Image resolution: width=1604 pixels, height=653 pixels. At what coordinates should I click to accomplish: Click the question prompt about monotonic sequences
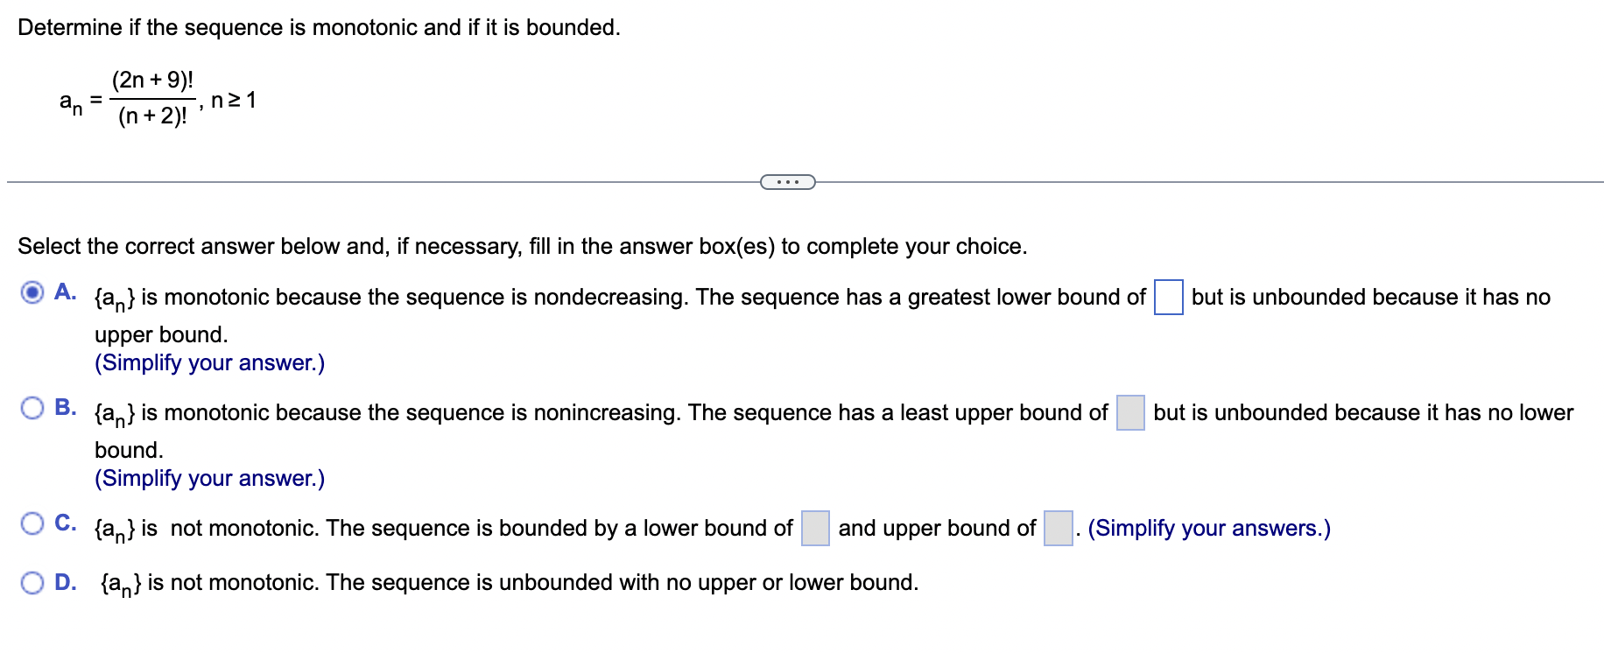(319, 27)
